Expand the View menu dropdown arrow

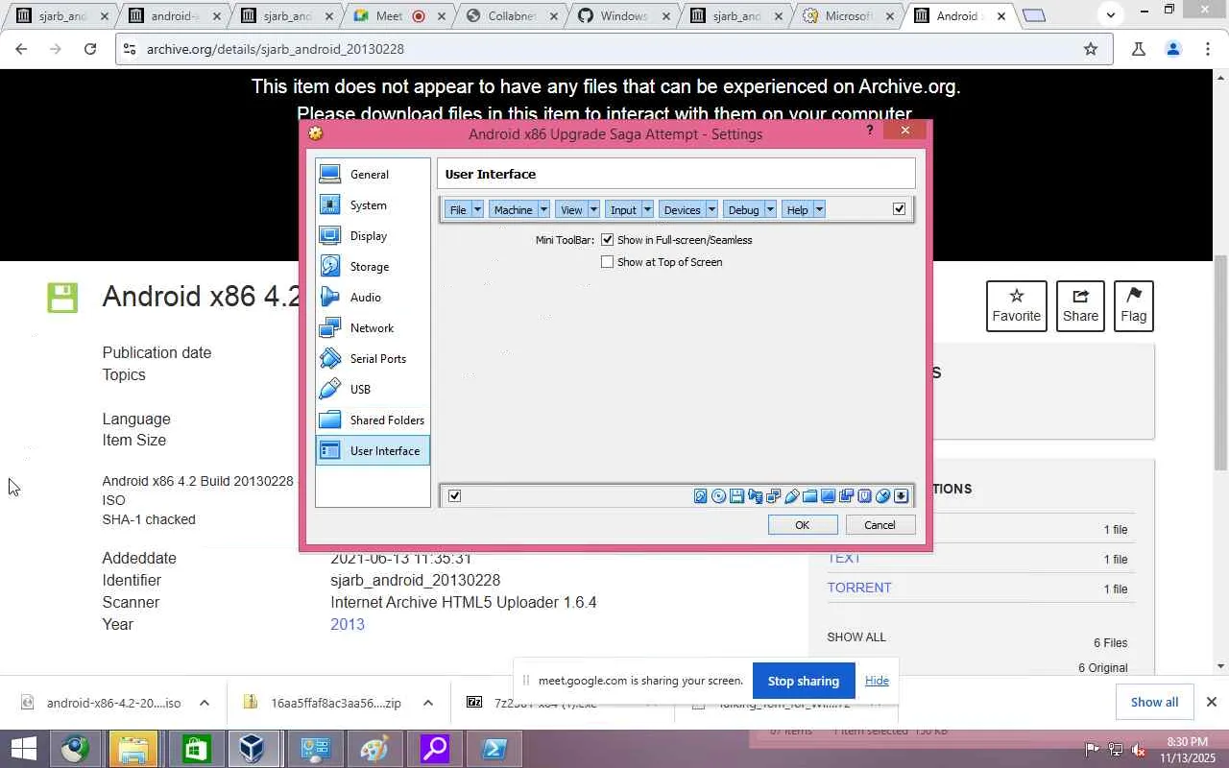pyautogui.click(x=593, y=210)
